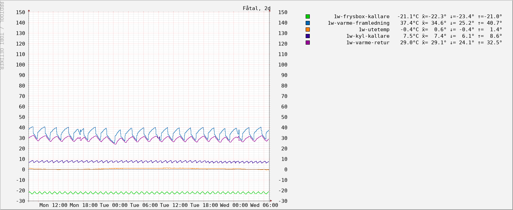Click the Mon 12:00 time axis label

click(x=53, y=205)
